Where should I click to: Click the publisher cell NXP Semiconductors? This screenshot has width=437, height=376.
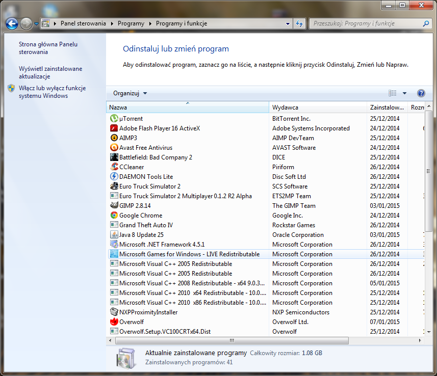pyautogui.click(x=301, y=312)
